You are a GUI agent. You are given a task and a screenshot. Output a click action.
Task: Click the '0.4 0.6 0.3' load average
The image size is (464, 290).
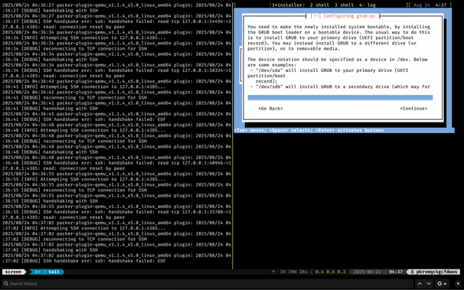pos(330,272)
